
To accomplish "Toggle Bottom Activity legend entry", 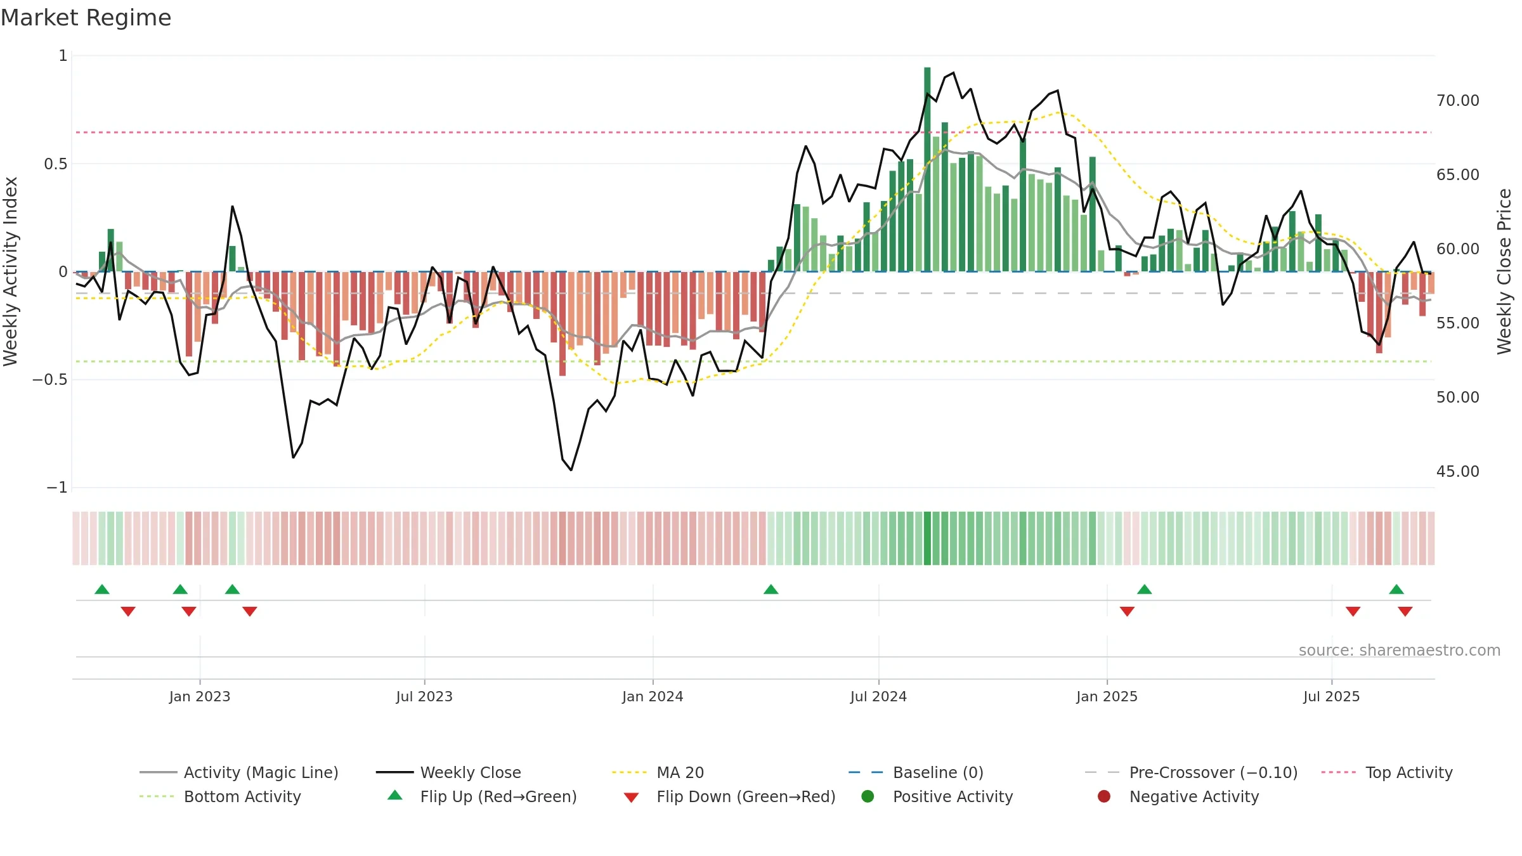I will tap(220, 796).
